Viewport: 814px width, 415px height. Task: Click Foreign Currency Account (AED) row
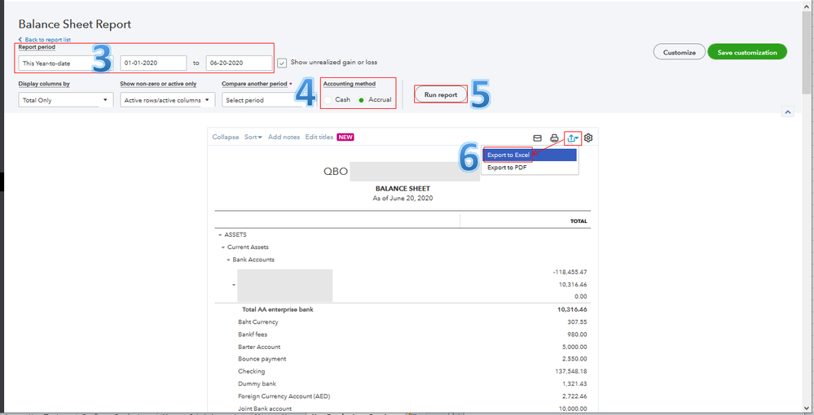click(403, 396)
